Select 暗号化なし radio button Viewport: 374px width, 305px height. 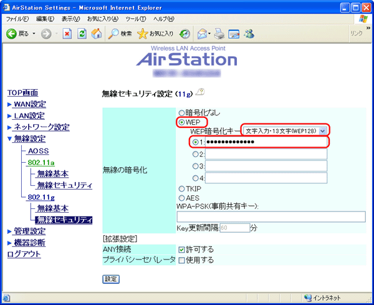point(182,113)
